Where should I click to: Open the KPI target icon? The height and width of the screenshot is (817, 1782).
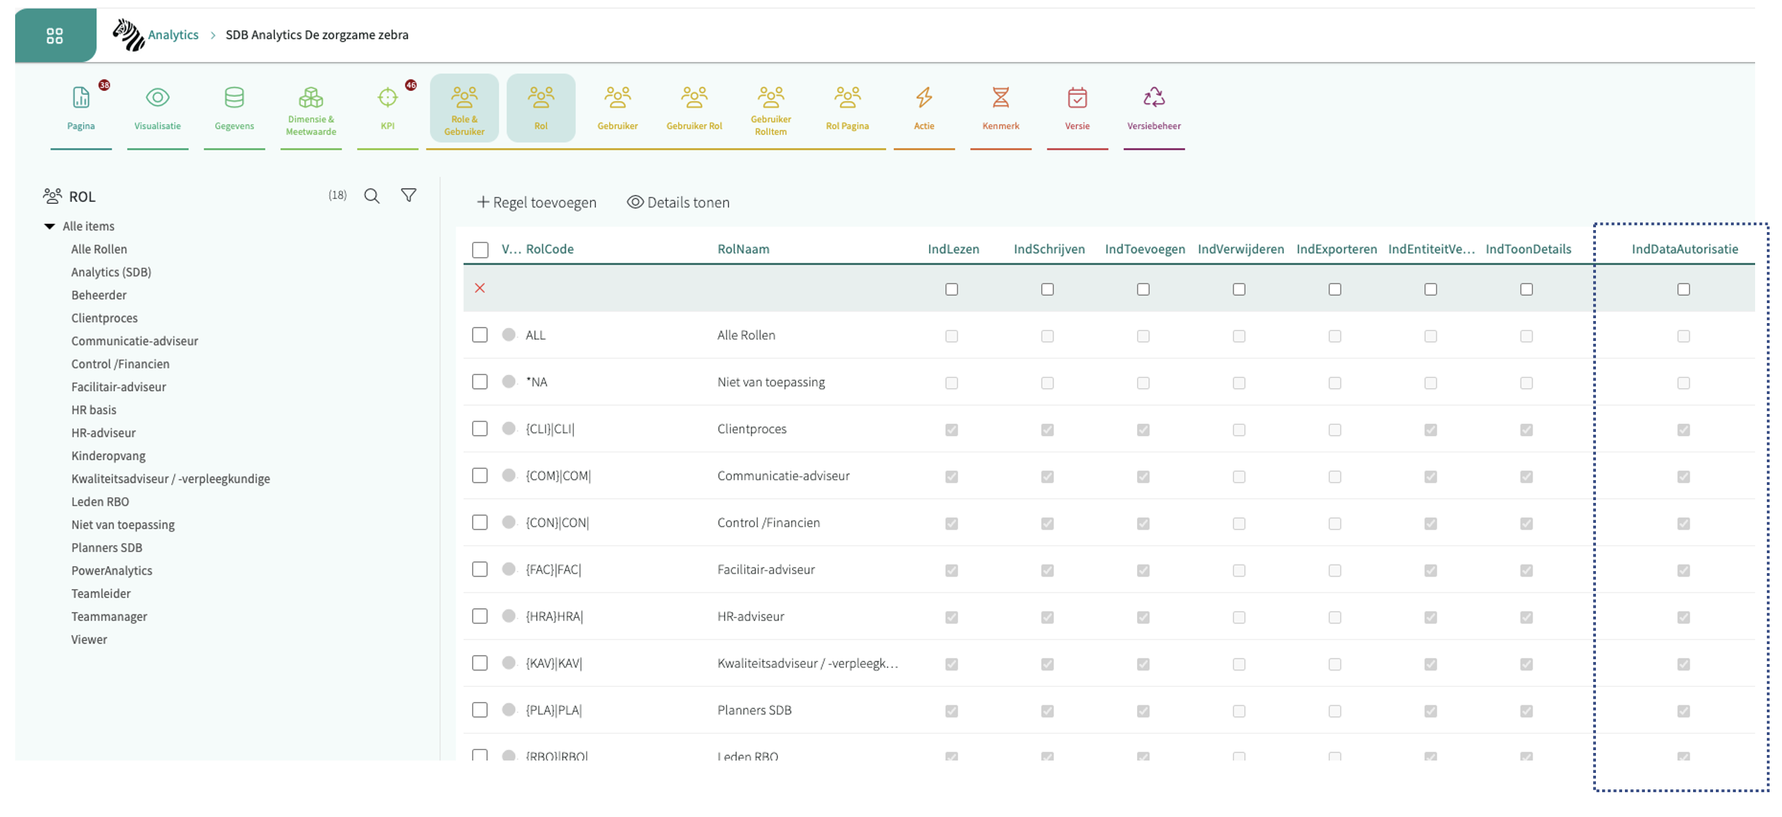click(387, 98)
